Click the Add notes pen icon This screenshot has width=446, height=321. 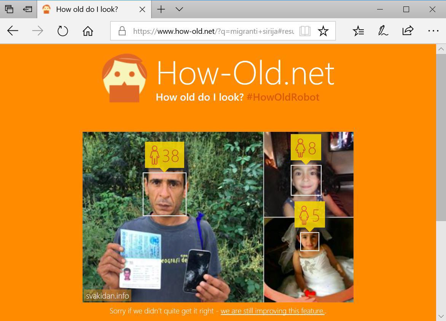(383, 31)
